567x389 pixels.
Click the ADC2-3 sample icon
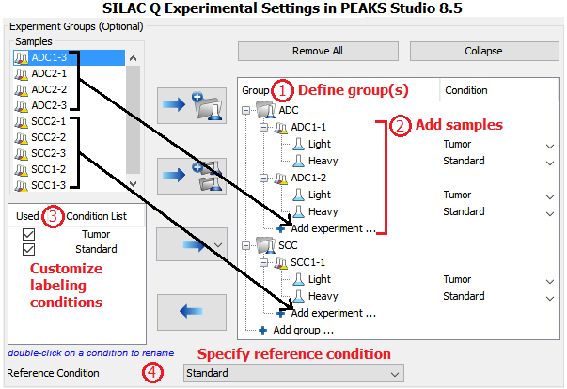(21, 106)
